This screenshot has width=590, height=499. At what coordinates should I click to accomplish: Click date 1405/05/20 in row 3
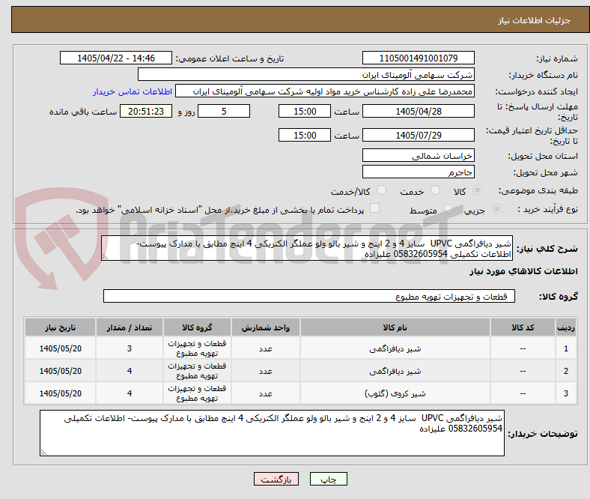[60, 393]
